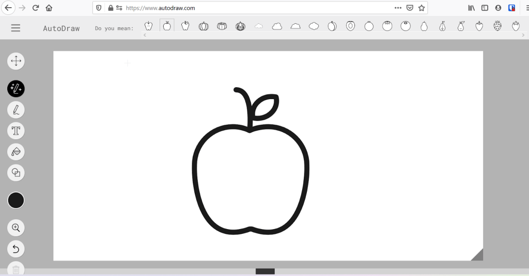
Task: Pick the Fill paint bucket tool
Action: (16, 152)
